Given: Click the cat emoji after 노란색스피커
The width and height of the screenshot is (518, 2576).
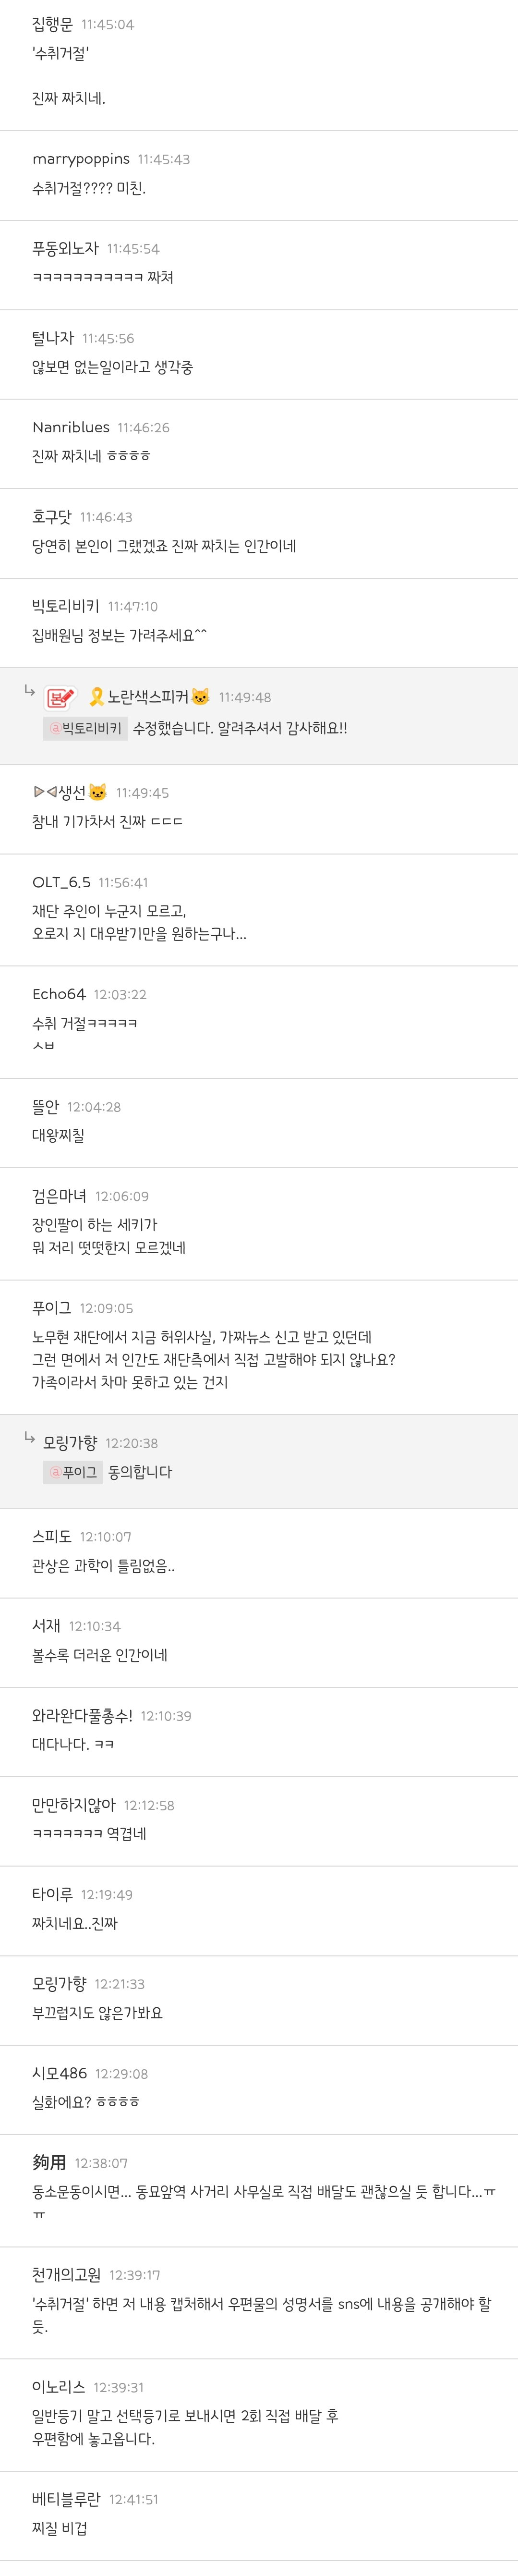Looking at the screenshot, I should [x=201, y=696].
